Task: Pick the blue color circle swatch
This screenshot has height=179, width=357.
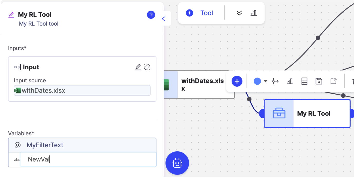Action: 257,81
